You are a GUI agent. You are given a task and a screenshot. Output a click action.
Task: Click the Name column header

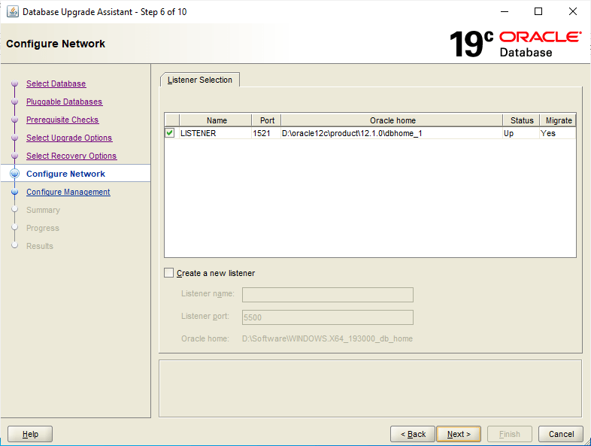pos(216,120)
